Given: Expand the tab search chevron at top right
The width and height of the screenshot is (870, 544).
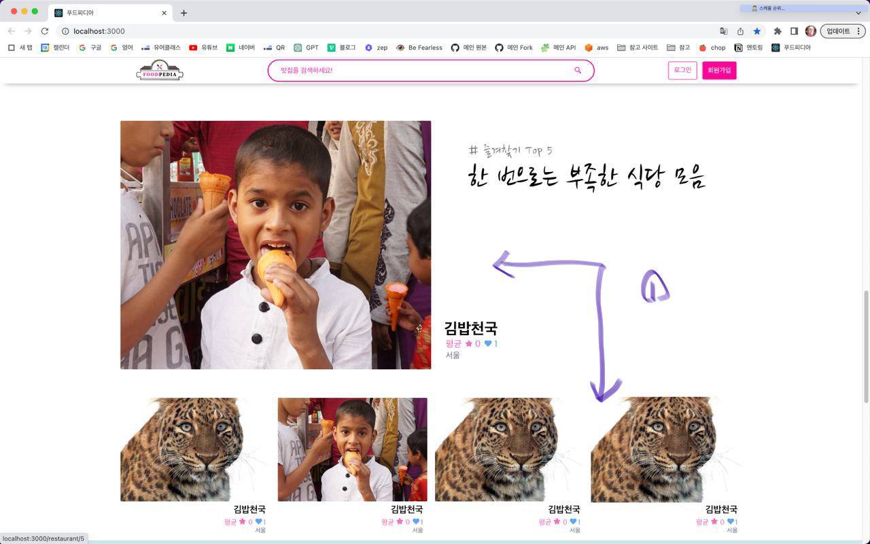Looking at the screenshot, I should pyautogui.click(x=858, y=12).
